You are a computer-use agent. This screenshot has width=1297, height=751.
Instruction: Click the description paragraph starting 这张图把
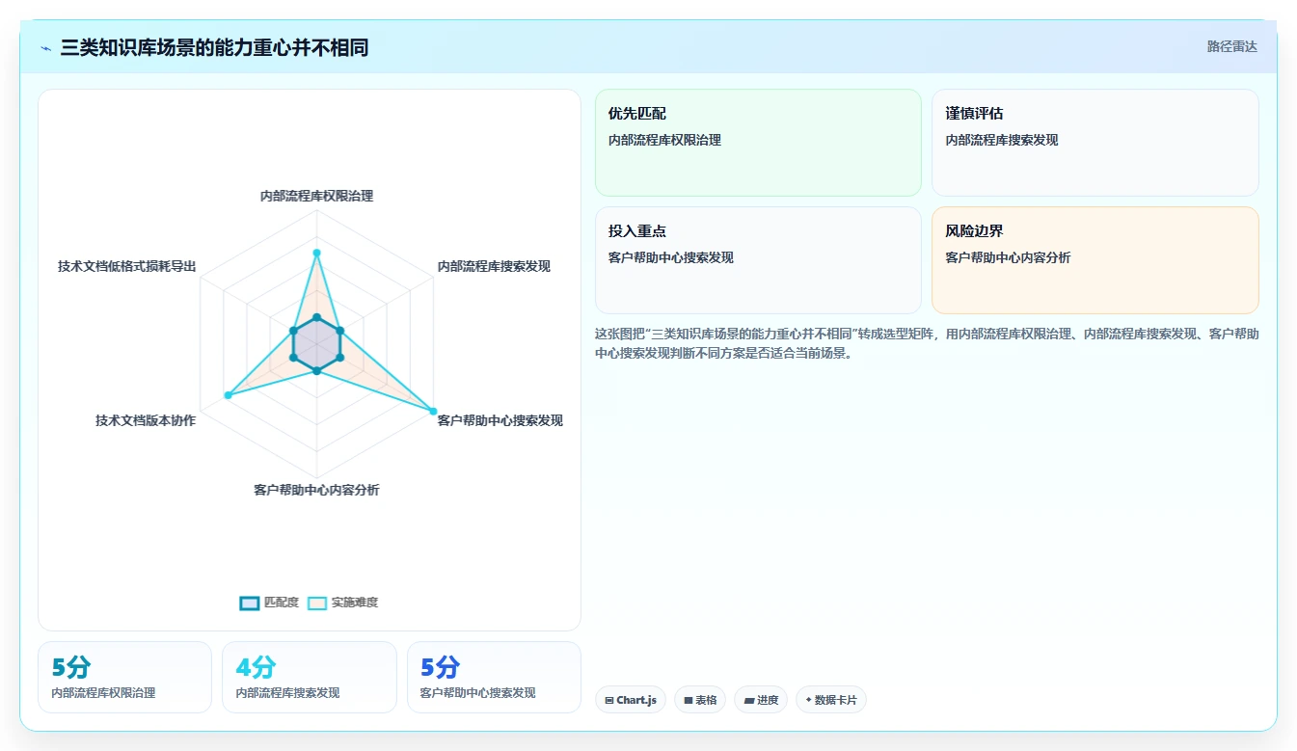(927, 343)
